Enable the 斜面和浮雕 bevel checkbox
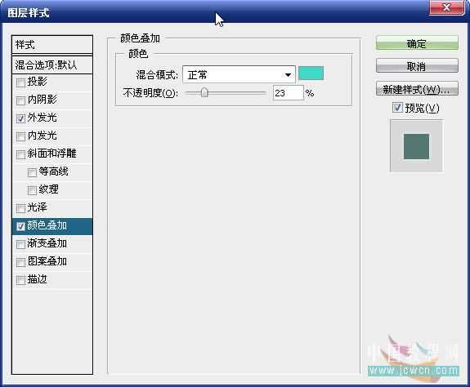The width and height of the screenshot is (470, 387). tap(20, 154)
